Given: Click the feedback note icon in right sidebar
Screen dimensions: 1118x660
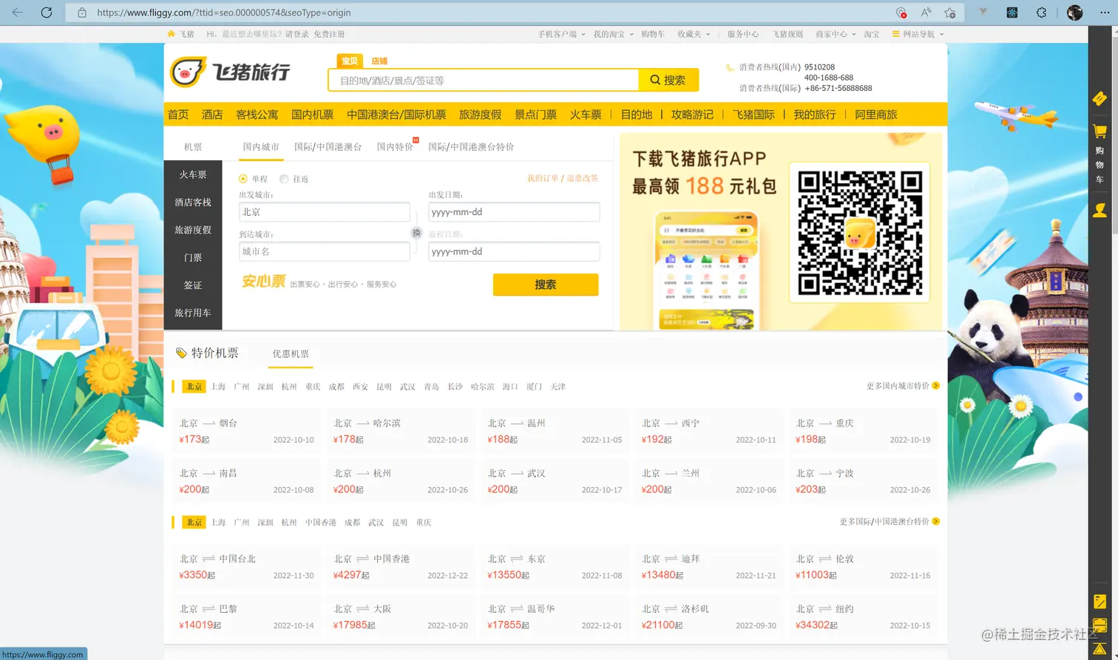Looking at the screenshot, I should (1100, 602).
